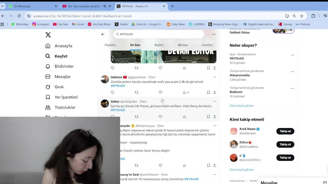
Task: Open more options on Gökhan's tweet
Action: click(x=215, y=77)
